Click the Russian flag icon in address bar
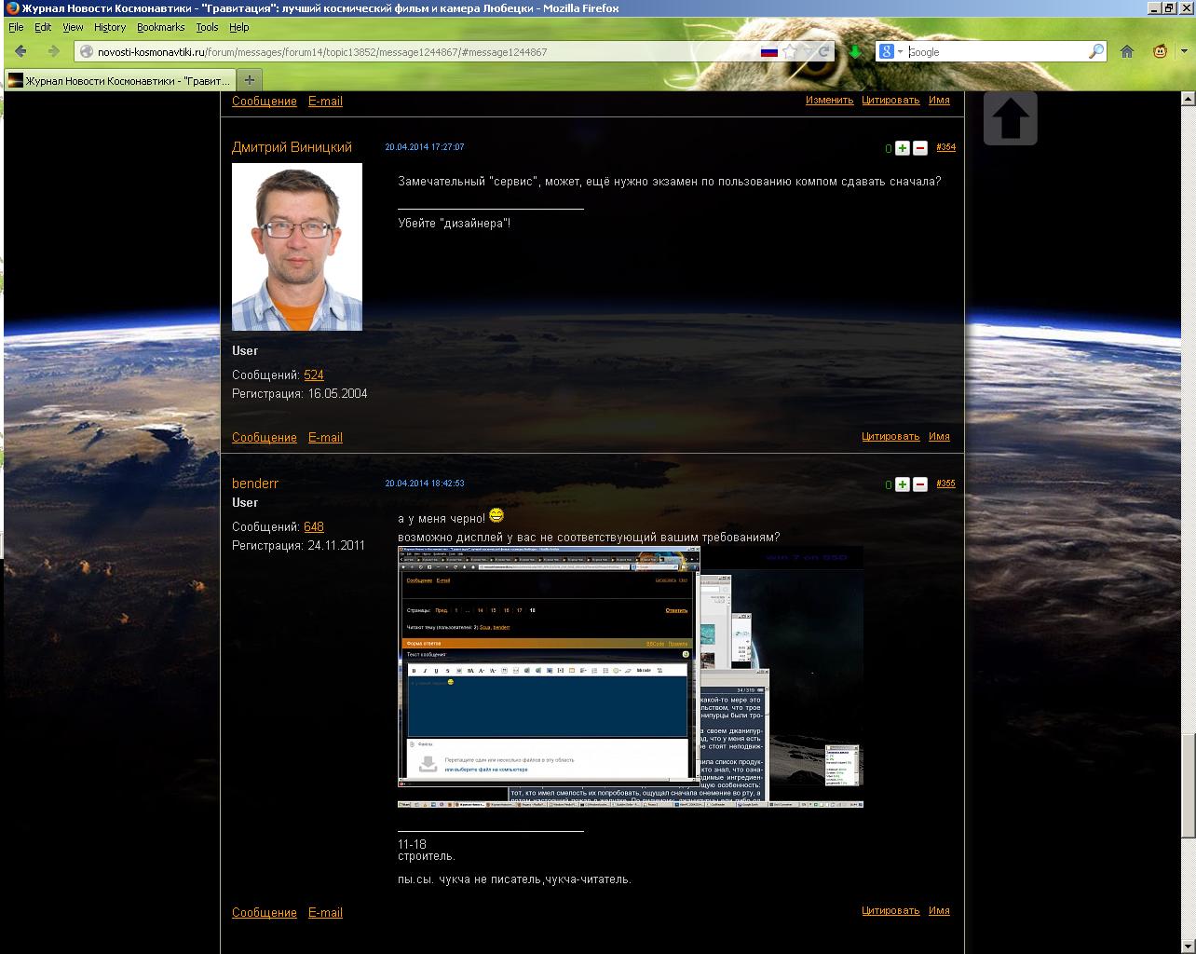This screenshot has height=954, width=1196. [768, 52]
